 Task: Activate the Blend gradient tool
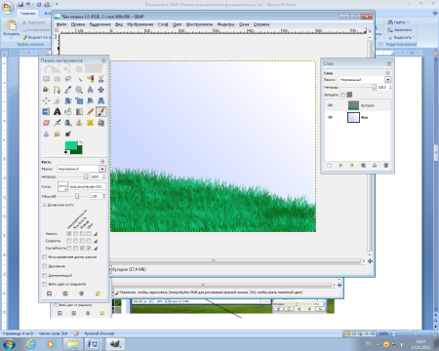tap(79, 112)
